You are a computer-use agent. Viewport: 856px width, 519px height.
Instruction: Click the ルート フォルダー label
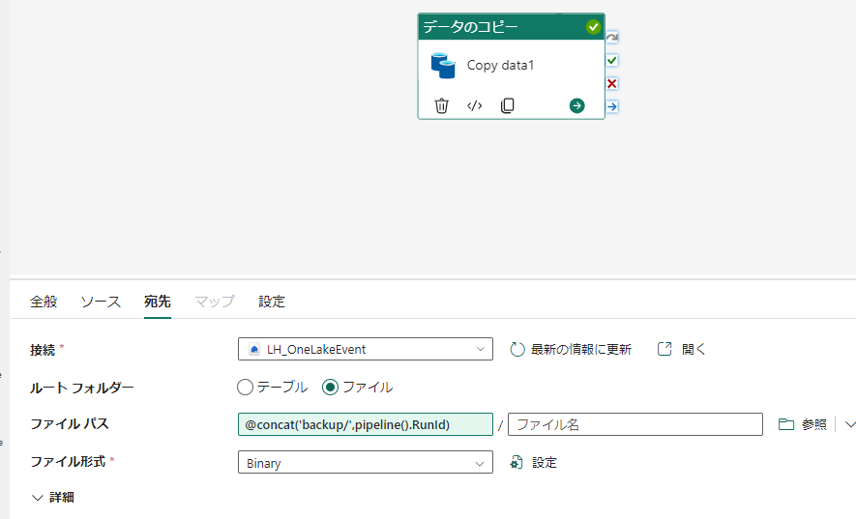point(82,388)
